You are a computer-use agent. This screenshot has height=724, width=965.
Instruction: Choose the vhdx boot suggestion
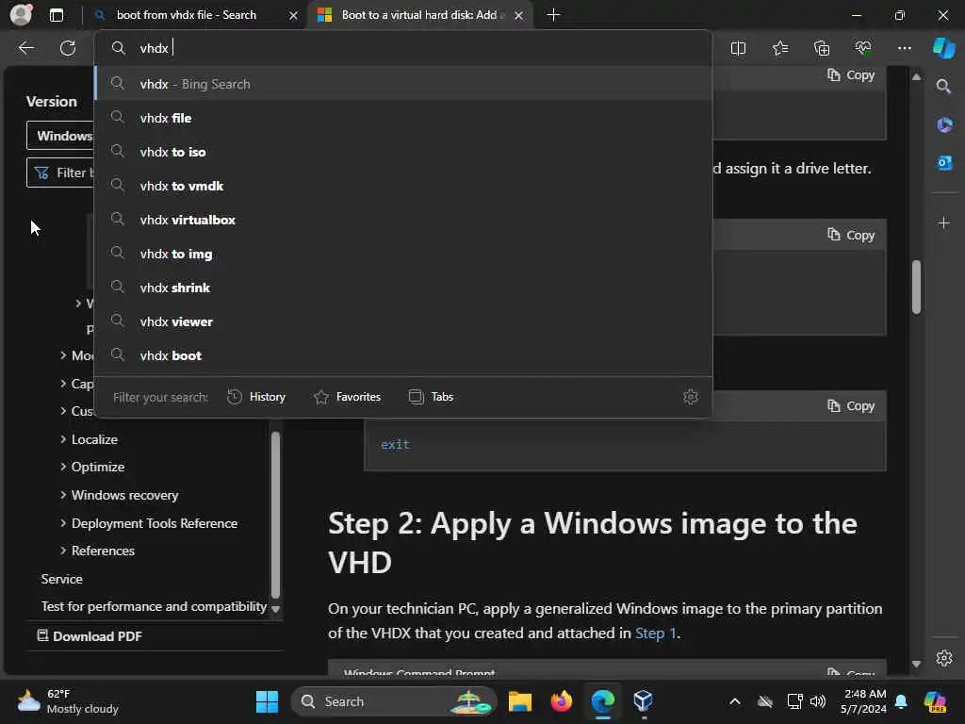pos(403,355)
